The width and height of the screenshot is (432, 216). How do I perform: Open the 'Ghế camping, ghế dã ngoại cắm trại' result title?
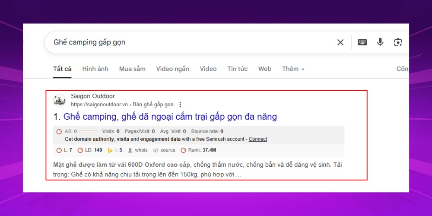tap(170, 117)
